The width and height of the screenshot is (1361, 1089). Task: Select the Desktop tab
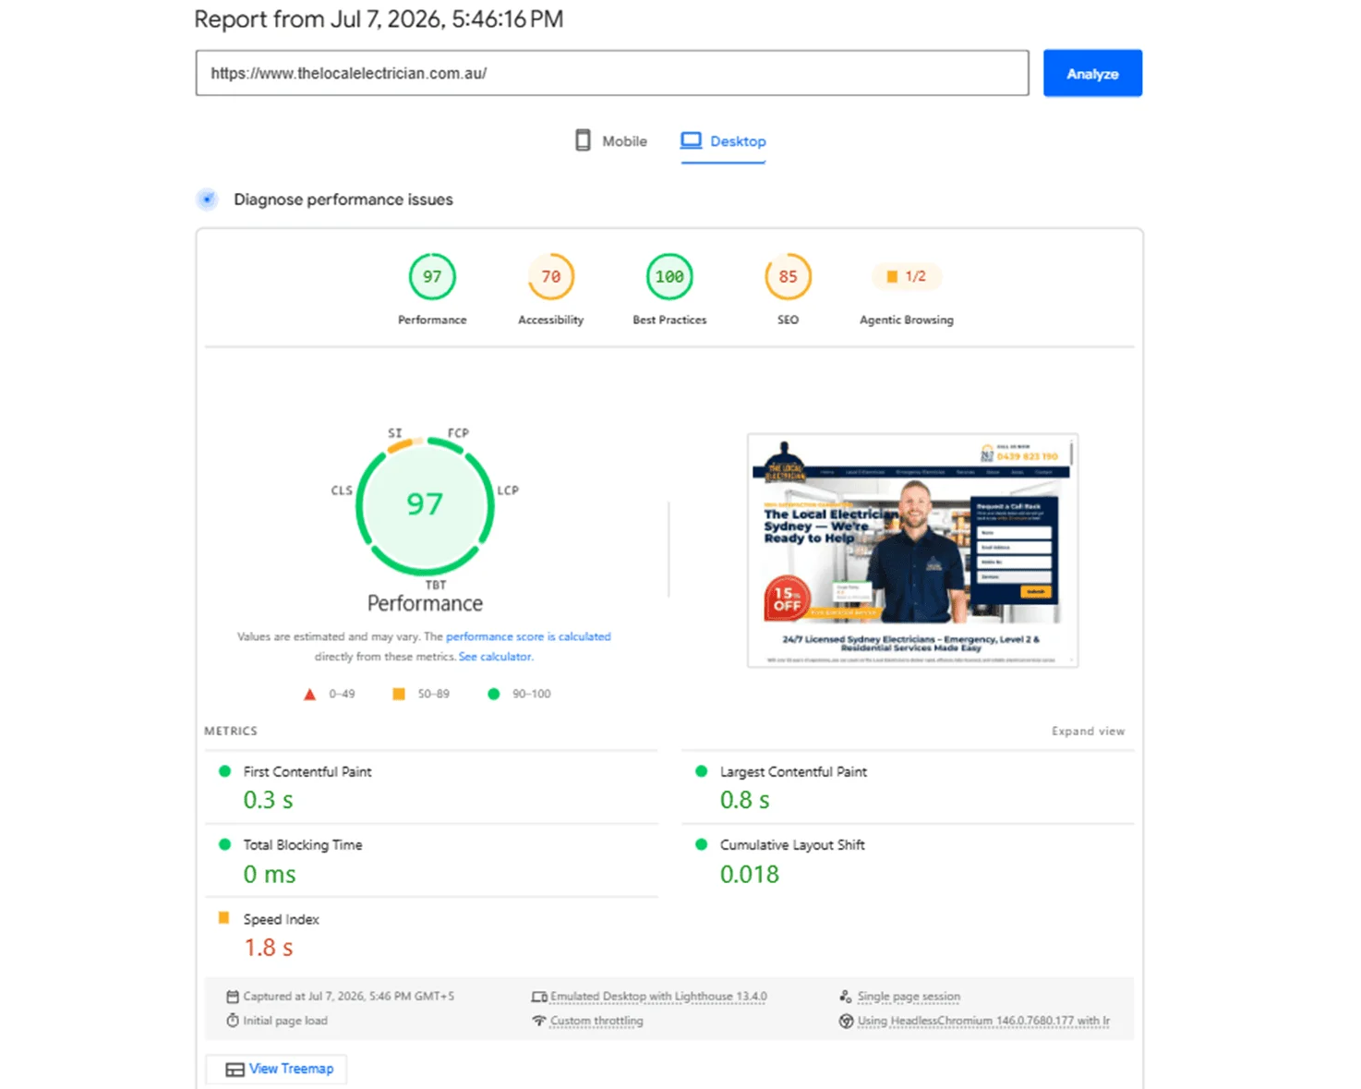pos(723,141)
